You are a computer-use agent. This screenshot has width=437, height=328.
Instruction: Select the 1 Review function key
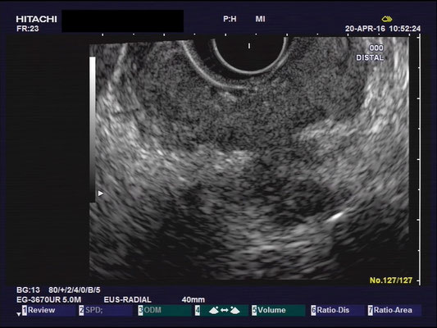pyautogui.click(x=39, y=310)
